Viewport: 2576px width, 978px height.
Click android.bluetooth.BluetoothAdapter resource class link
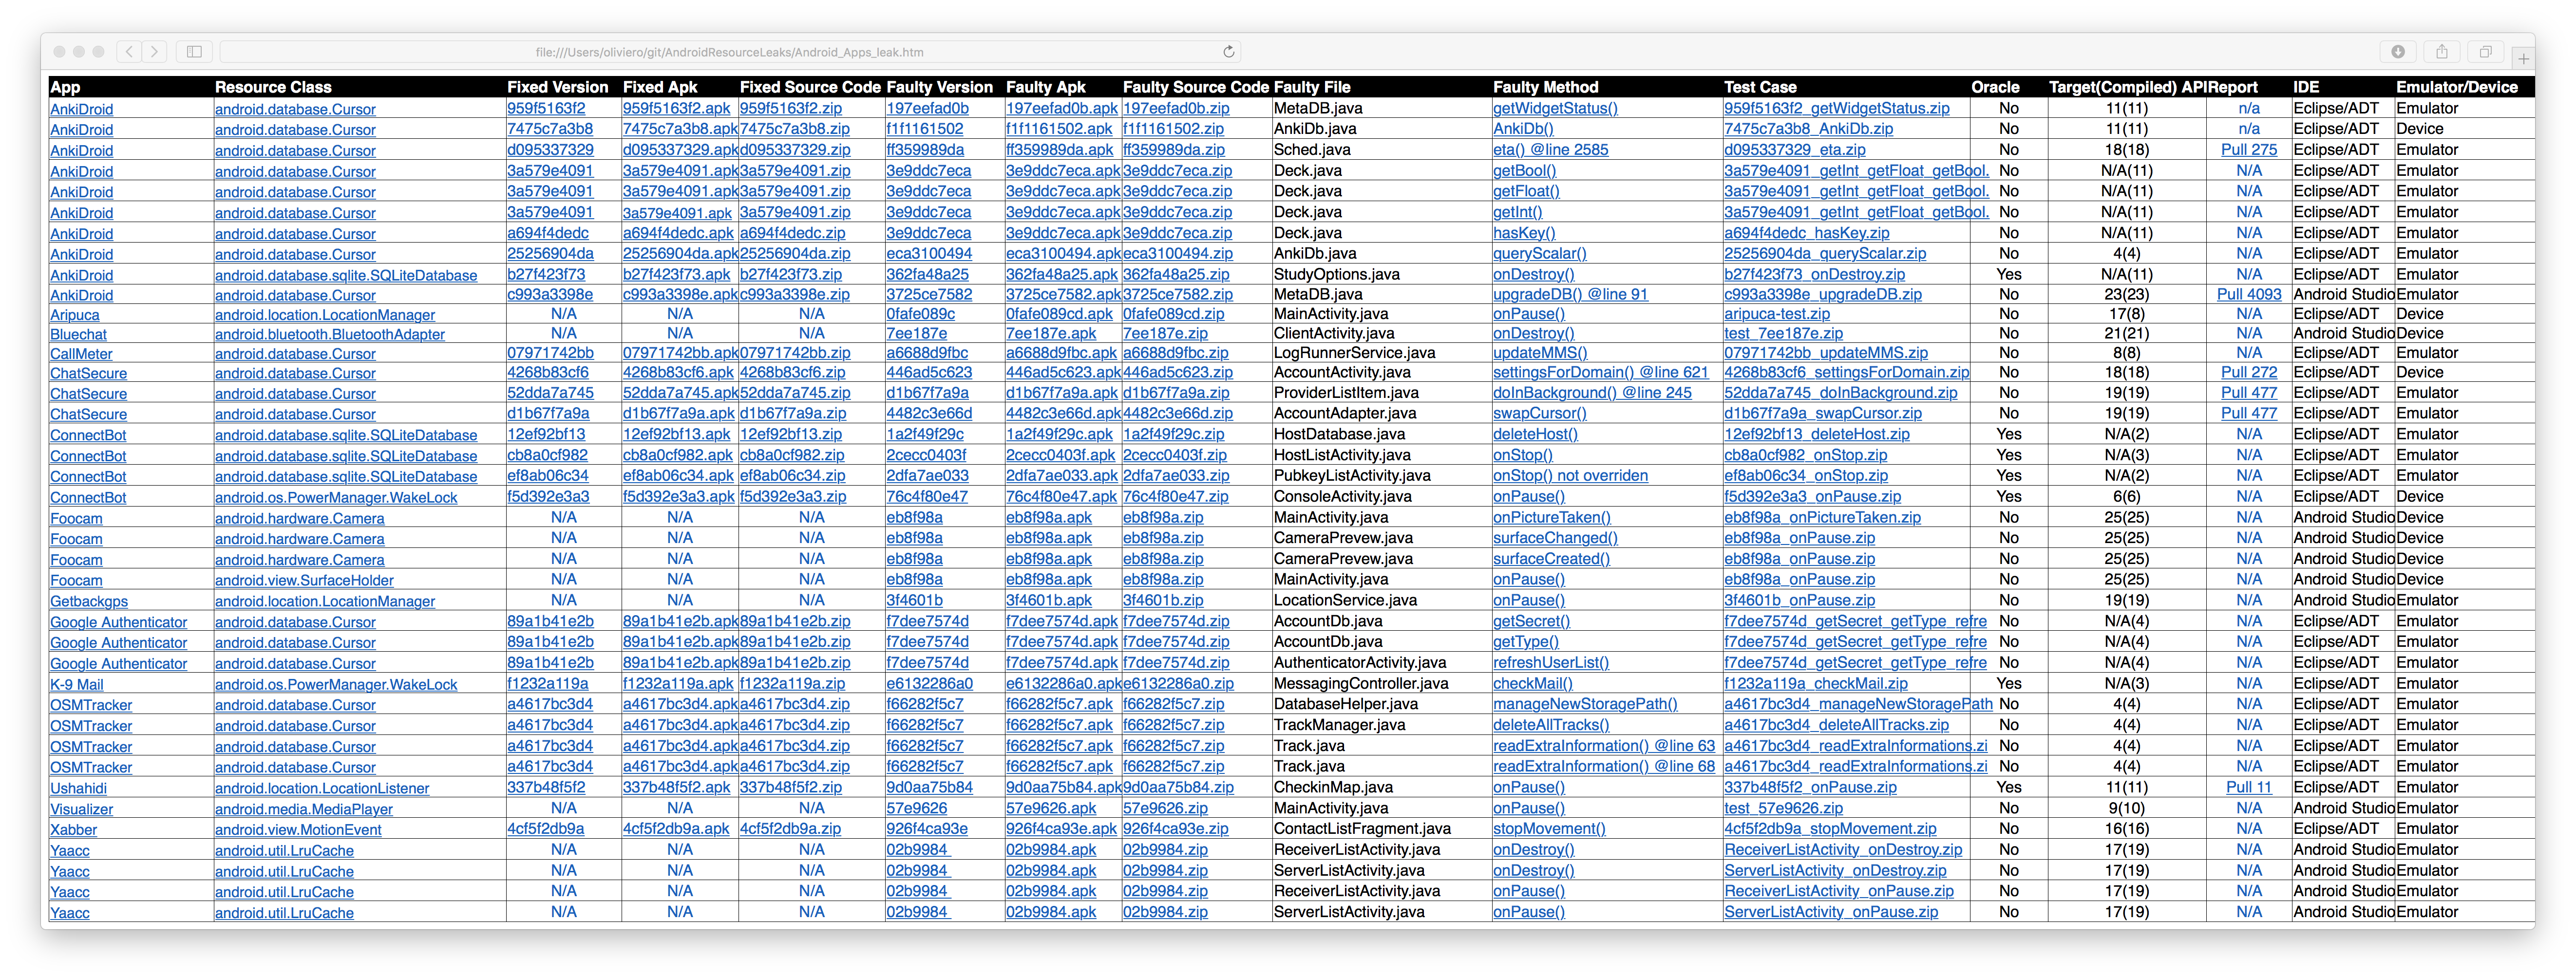point(329,334)
